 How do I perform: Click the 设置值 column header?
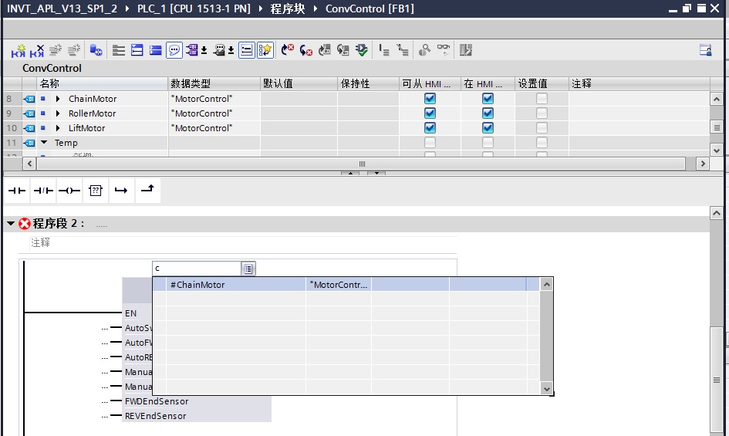[542, 83]
